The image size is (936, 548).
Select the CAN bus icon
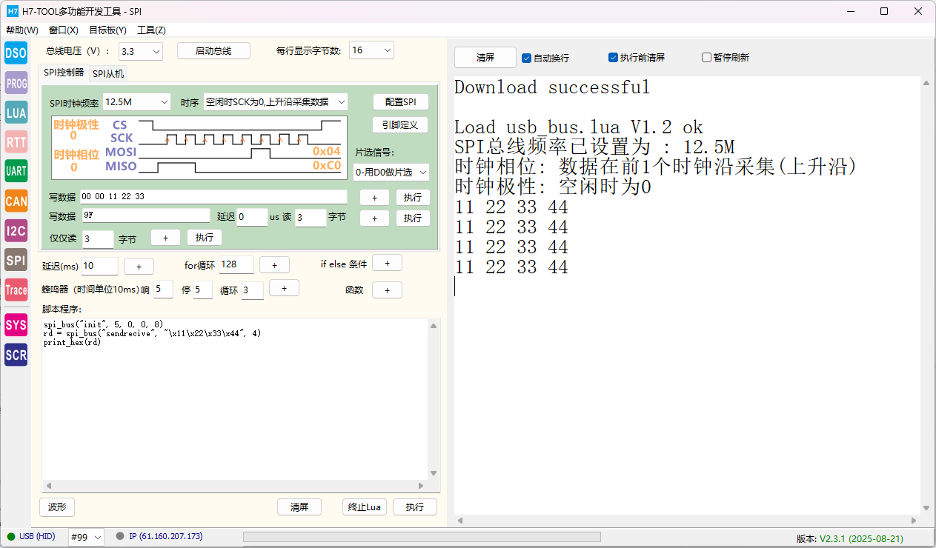[16, 201]
